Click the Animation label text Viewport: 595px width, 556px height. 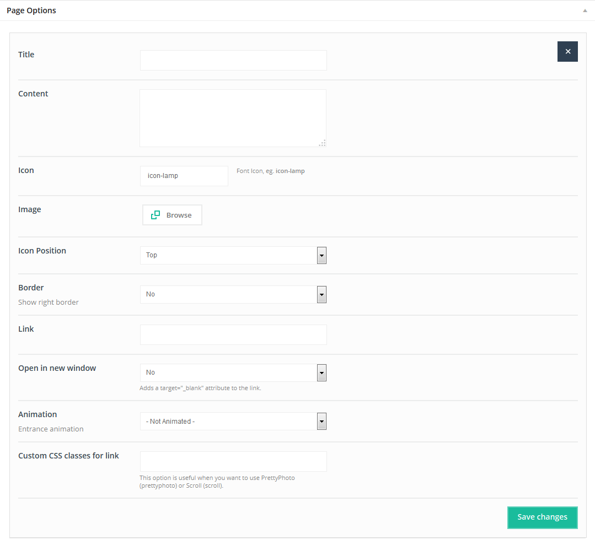(37, 414)
